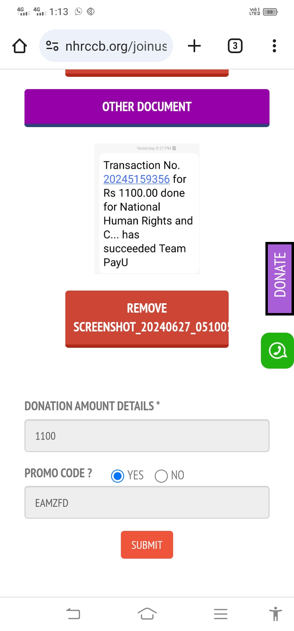Tap the Android home navigation icon
The image size is (294, 631).
coord(147,614)
